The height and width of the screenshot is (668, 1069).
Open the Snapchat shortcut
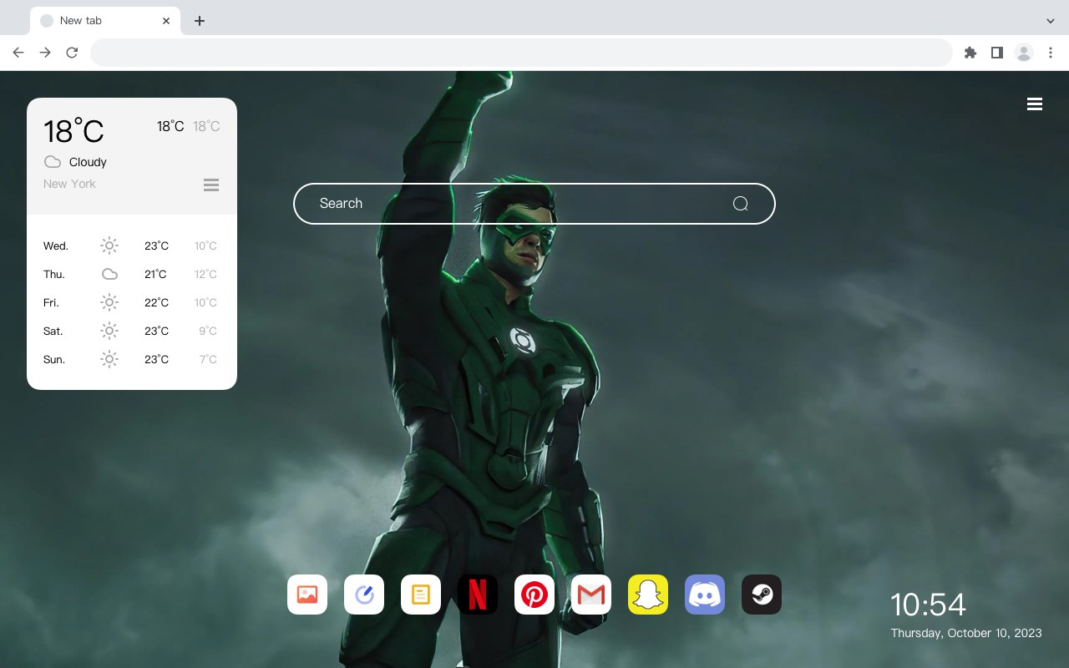point(648,595)
